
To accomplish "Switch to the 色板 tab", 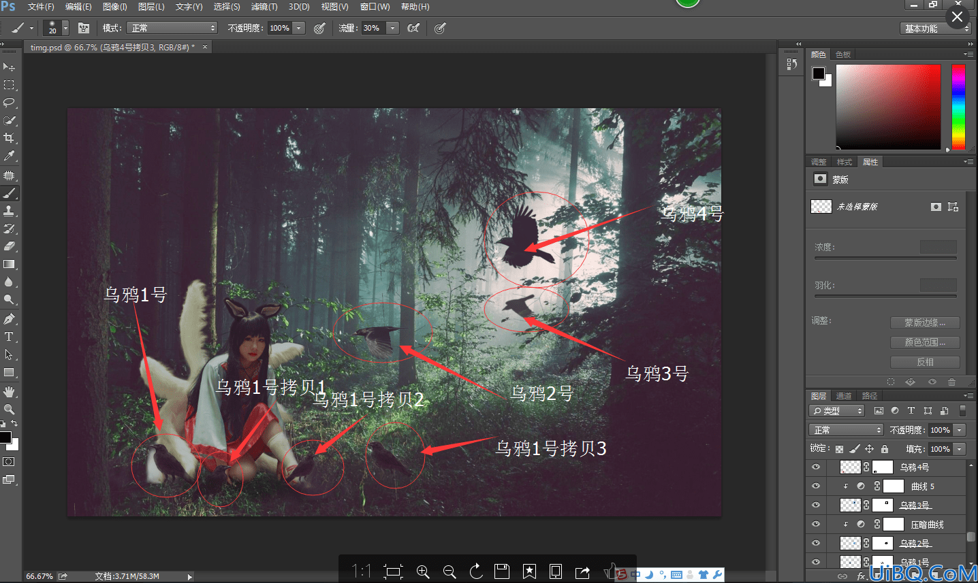I will tap(843, 54).
